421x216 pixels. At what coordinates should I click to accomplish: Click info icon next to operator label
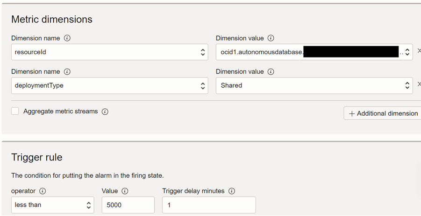point(43,191)
